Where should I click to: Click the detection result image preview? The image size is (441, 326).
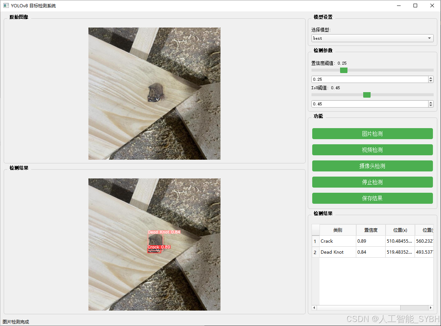[154, 245]
